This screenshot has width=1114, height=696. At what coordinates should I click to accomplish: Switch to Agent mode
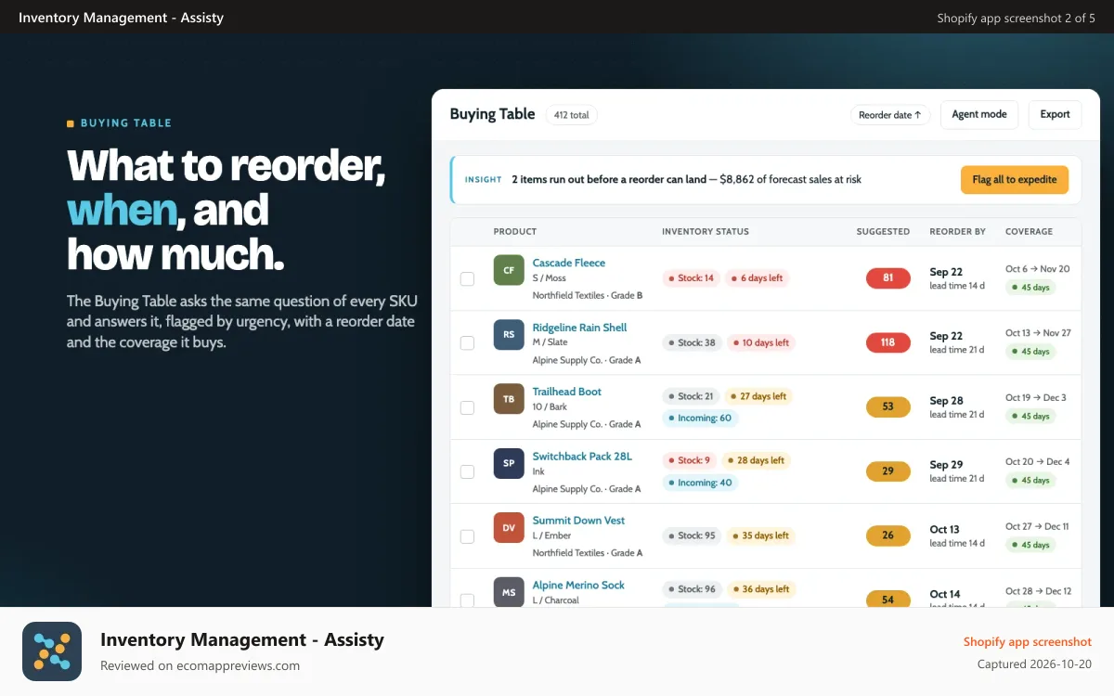[x=979, y=114]
